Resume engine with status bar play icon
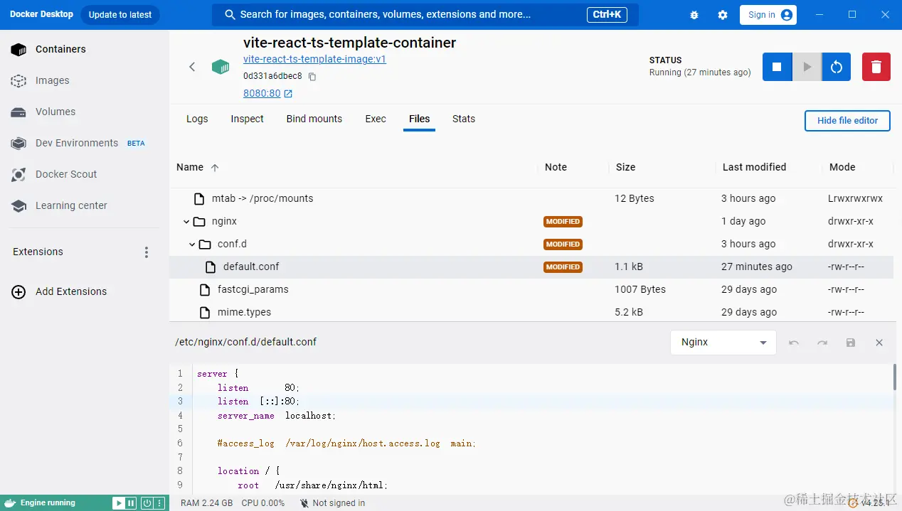 118,503
